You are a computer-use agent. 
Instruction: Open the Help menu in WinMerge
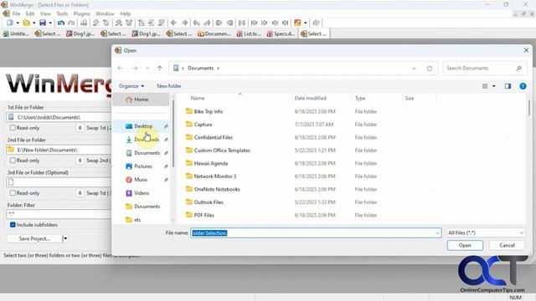126,13
